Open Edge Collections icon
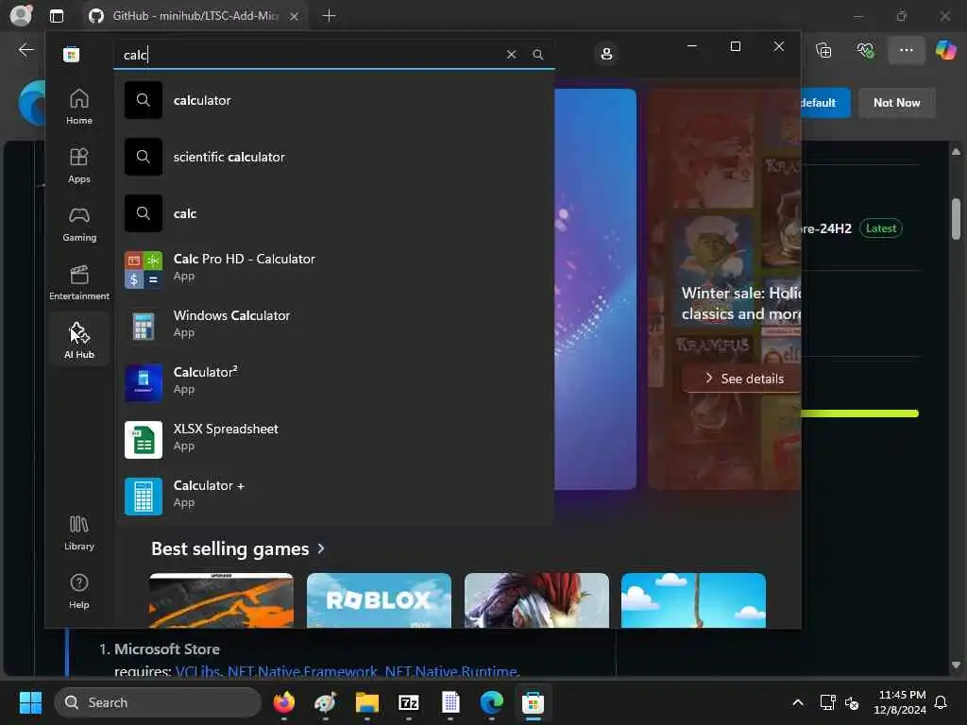The height and width of the screenshot is (725, 967). (823, 50)
